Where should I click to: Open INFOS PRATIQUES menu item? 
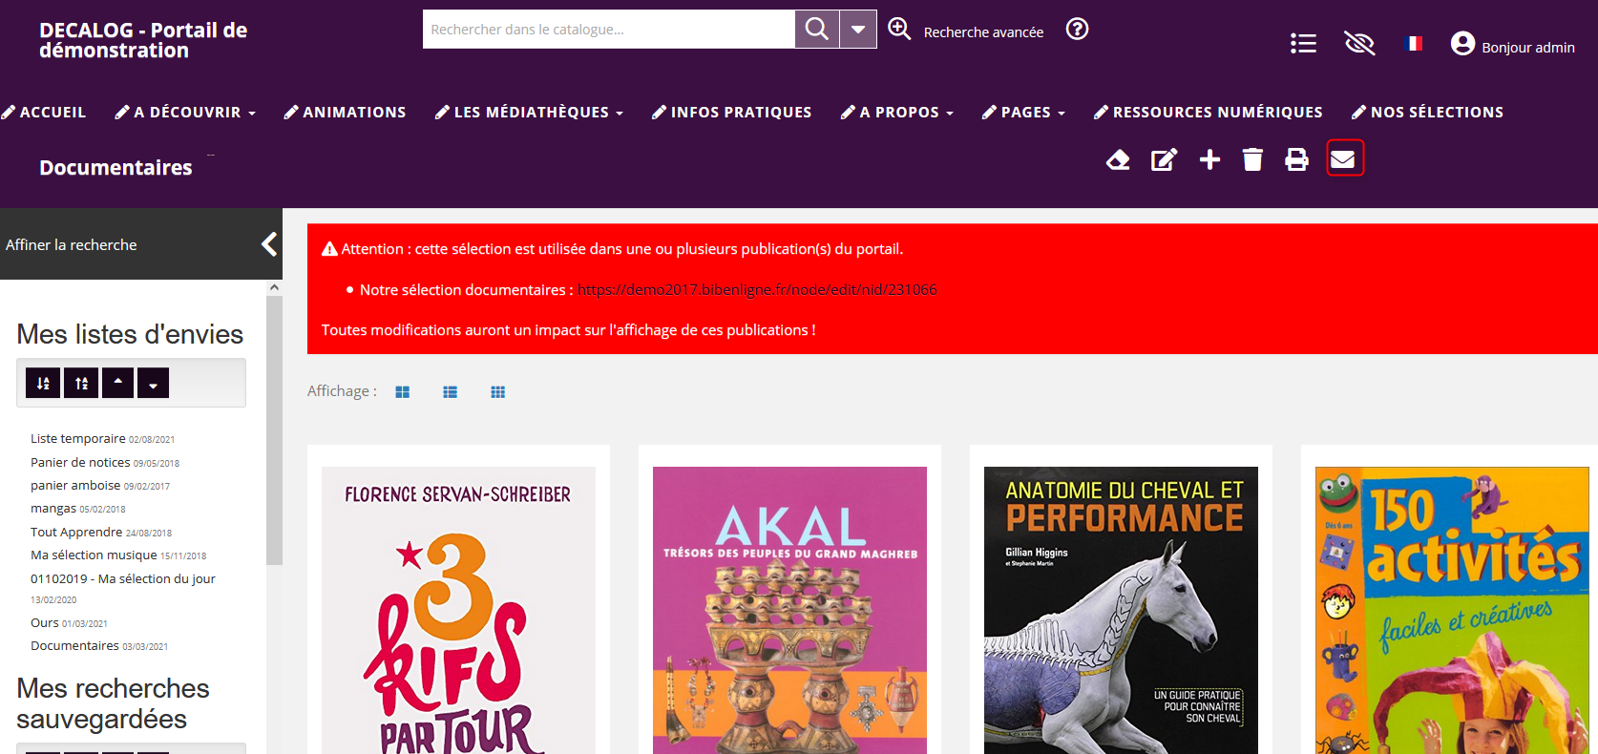(731, 112)
